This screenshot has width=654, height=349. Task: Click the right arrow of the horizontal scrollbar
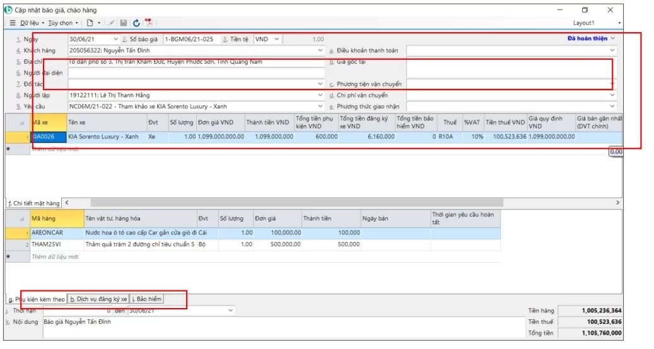tap(618, 203)
